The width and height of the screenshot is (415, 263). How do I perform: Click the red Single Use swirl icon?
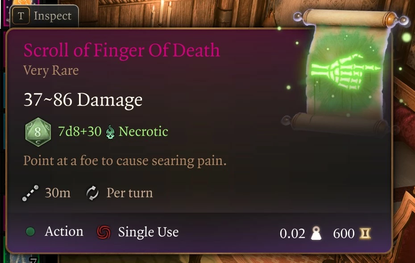(x=104, y=232)
